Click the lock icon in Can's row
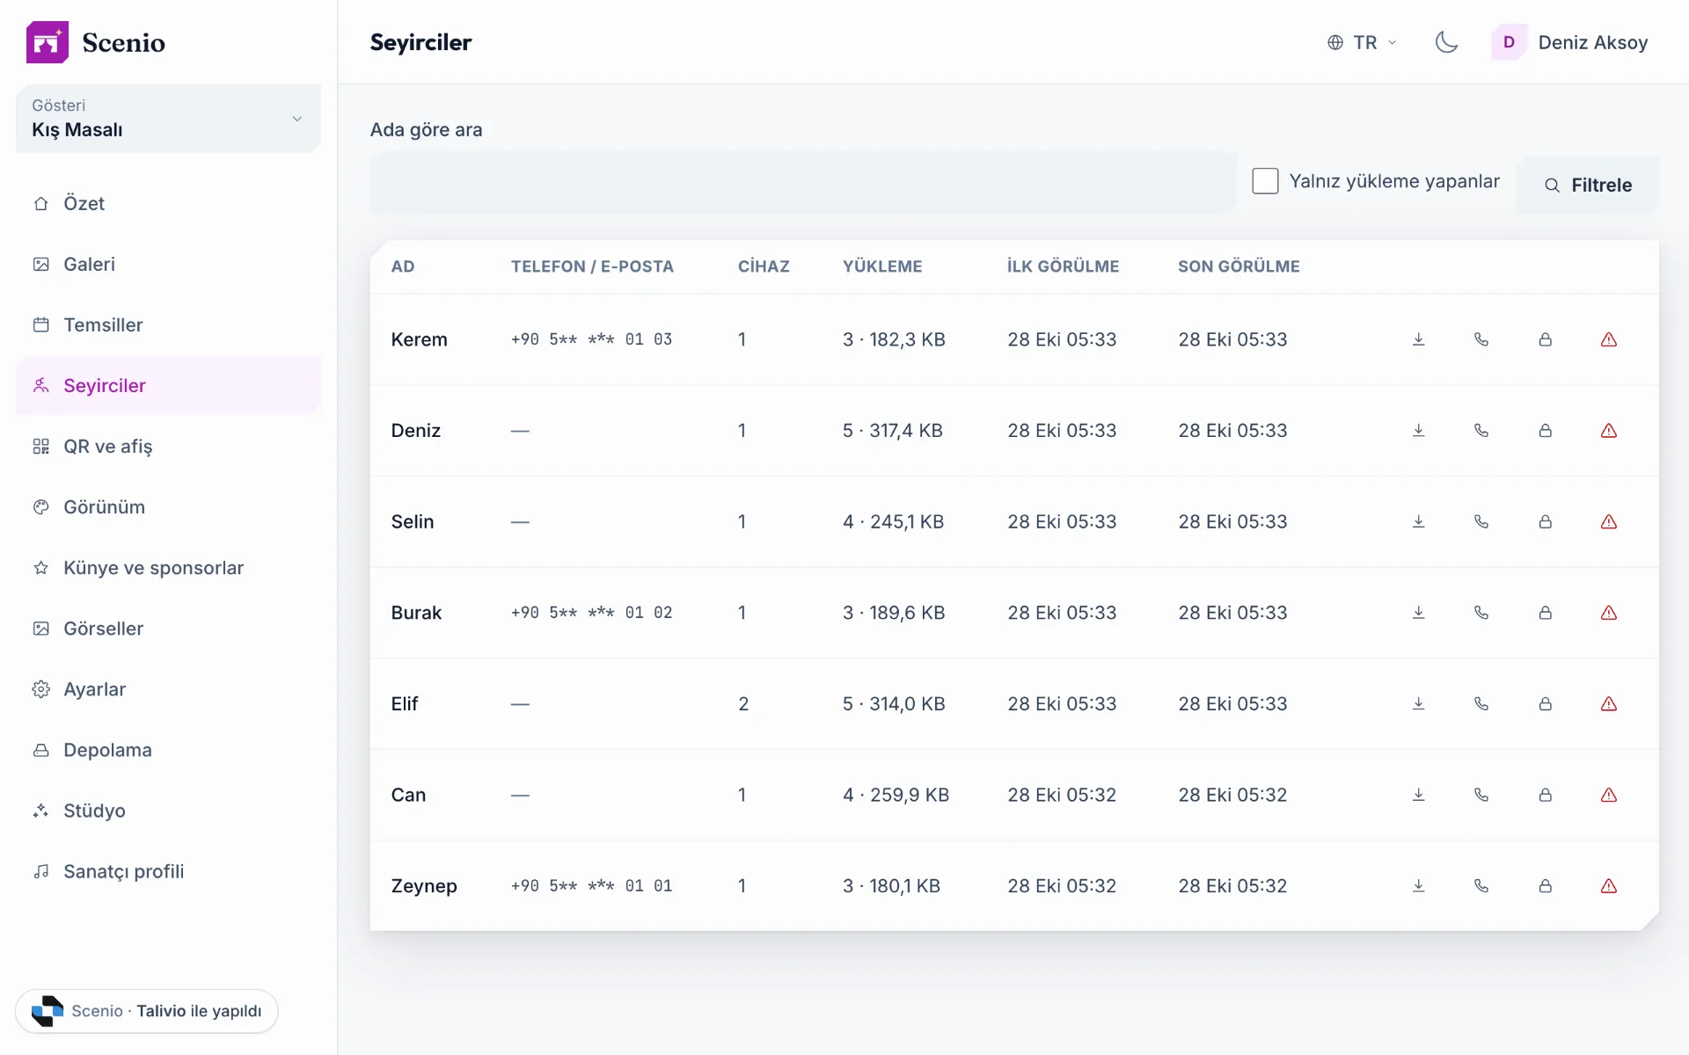Screen dimensions: 1689x1055 coord(1545,795)
